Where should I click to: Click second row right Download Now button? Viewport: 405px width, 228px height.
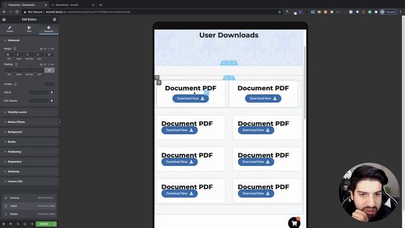256,130
